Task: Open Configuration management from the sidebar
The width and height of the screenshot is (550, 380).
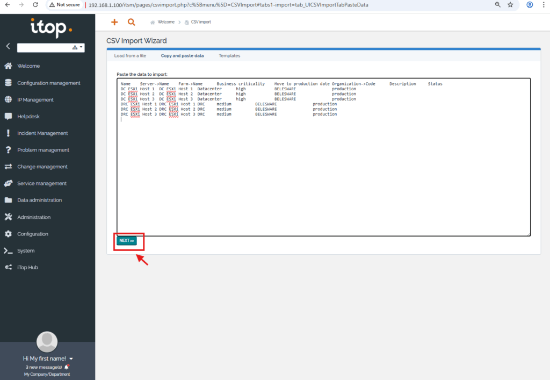Action: [48, 83]
